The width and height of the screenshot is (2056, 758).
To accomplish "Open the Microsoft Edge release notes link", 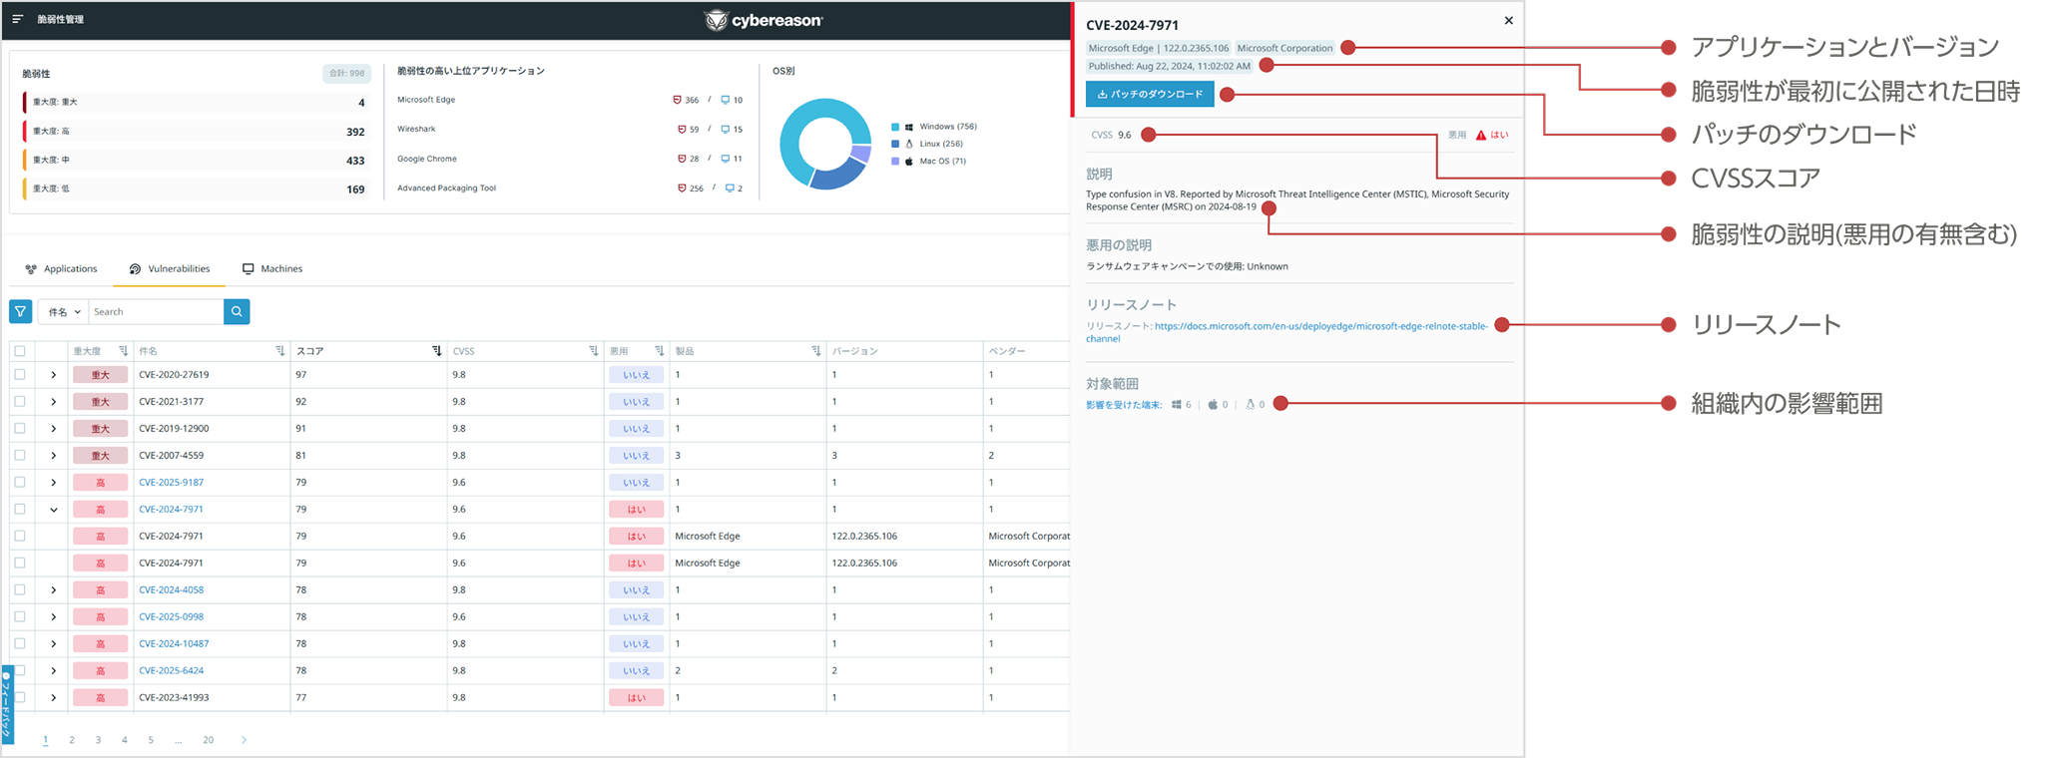I will (1319, 326).
